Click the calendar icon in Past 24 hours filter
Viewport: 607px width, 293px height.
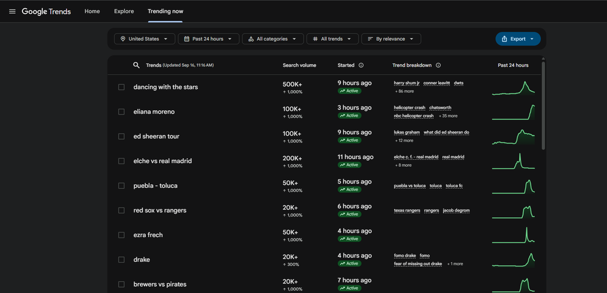click(x=187, y=39)
